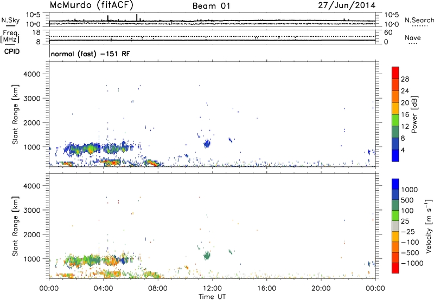434x300 pixels.
Task: Click the light green Power colorbar segment
Action: coord(395,120)
